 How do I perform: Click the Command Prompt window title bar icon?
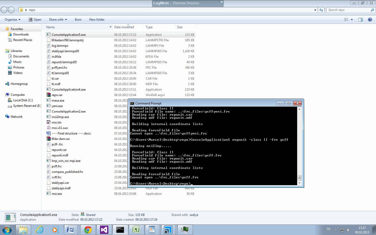pos(132,103)
